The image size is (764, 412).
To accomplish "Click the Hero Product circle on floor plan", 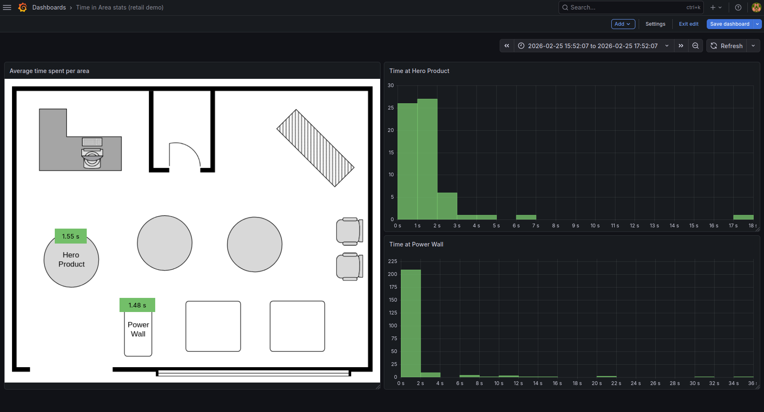I will tap(71, 260).
